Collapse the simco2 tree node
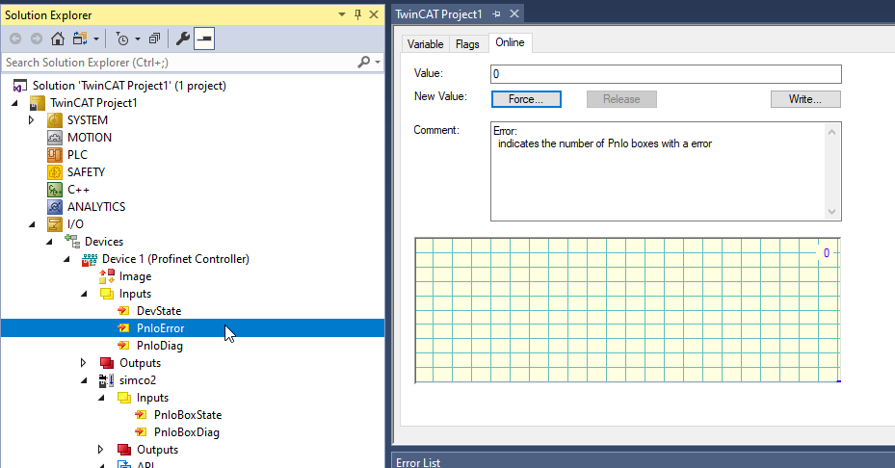The height and width of the screenshot is (468, 895). click(85, 380)
